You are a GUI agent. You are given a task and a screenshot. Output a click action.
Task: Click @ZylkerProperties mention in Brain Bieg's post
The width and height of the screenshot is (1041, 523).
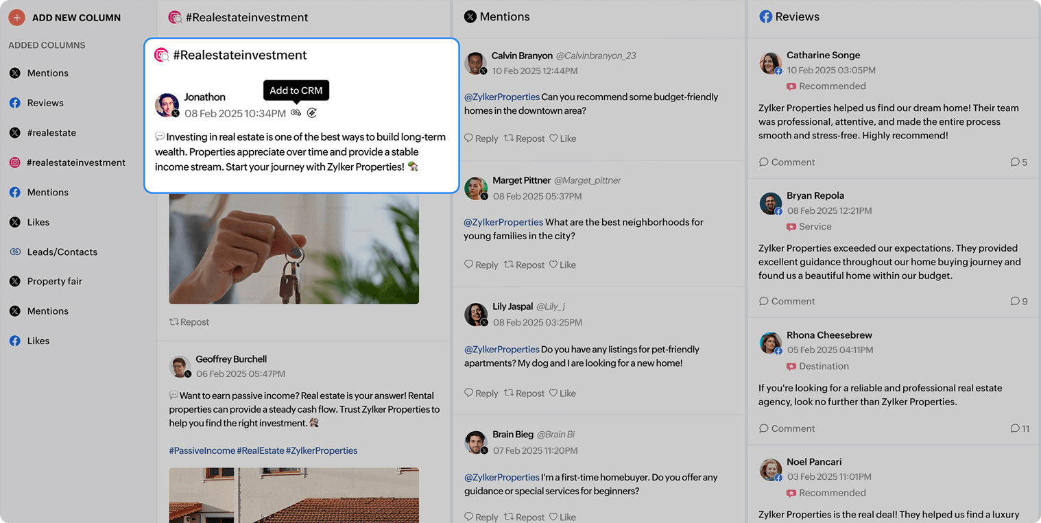coord(501,477)
